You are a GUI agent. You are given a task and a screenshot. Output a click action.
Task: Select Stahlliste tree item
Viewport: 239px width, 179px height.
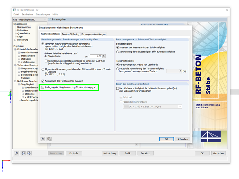click(x=25, y=78)
